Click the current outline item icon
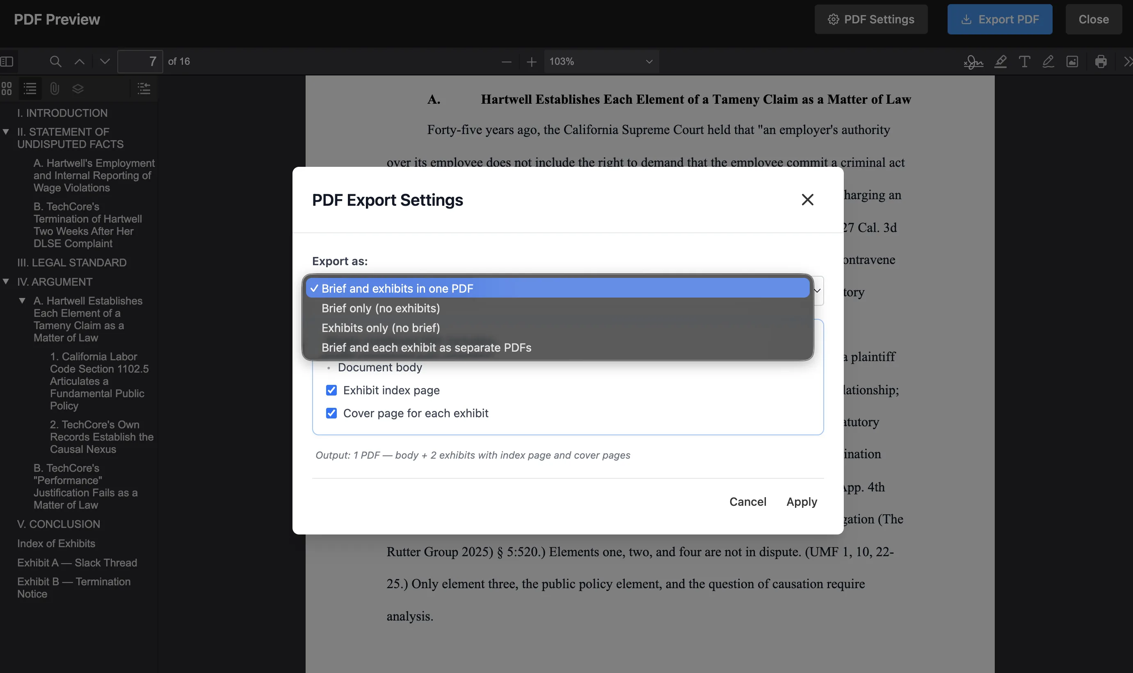1133x673 pixels. (144, 89)
